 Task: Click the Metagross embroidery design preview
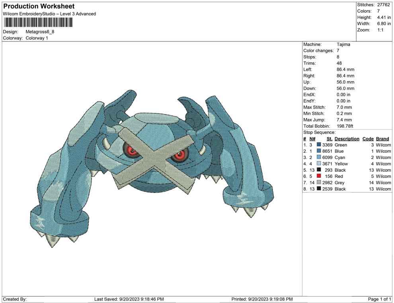click(x=152, y=168)
